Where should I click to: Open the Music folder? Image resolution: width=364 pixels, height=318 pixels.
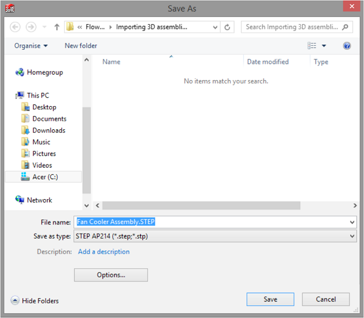click(41, 142)
